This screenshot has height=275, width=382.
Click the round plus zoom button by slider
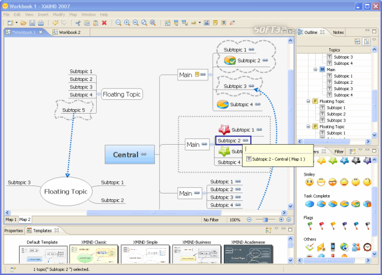tap(281, 219)
